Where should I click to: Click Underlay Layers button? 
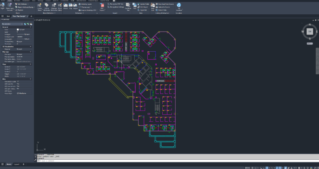pyautogui.click(x=85, y=4)
